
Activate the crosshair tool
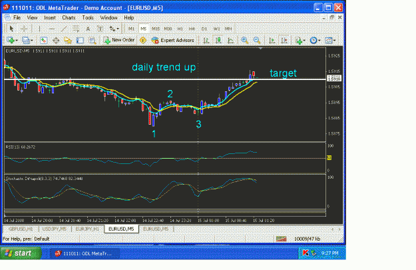click(x=24, y=29)
